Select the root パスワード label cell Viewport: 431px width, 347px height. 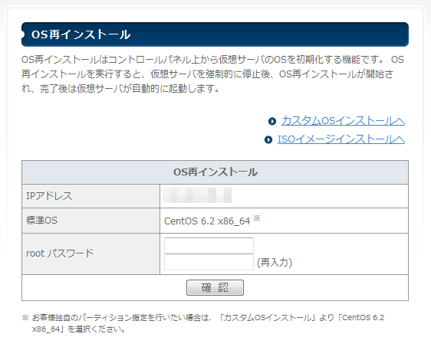90,254
